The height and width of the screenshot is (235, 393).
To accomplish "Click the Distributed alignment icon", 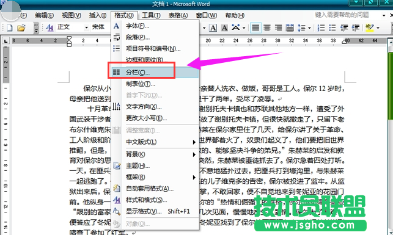I will pos(290,28).
